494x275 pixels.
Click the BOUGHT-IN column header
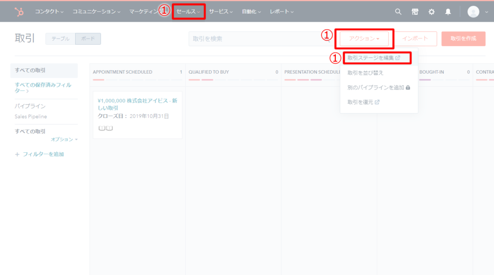pos(432,72)
